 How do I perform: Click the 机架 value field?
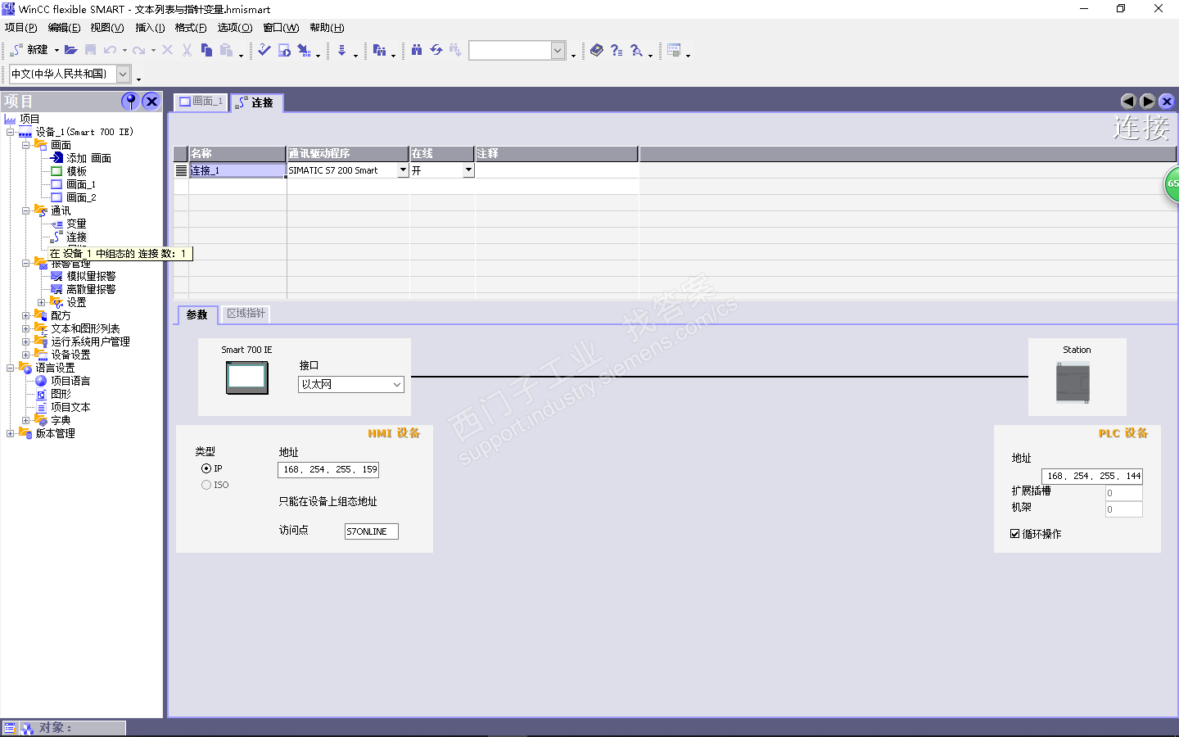coord(1123,509)
